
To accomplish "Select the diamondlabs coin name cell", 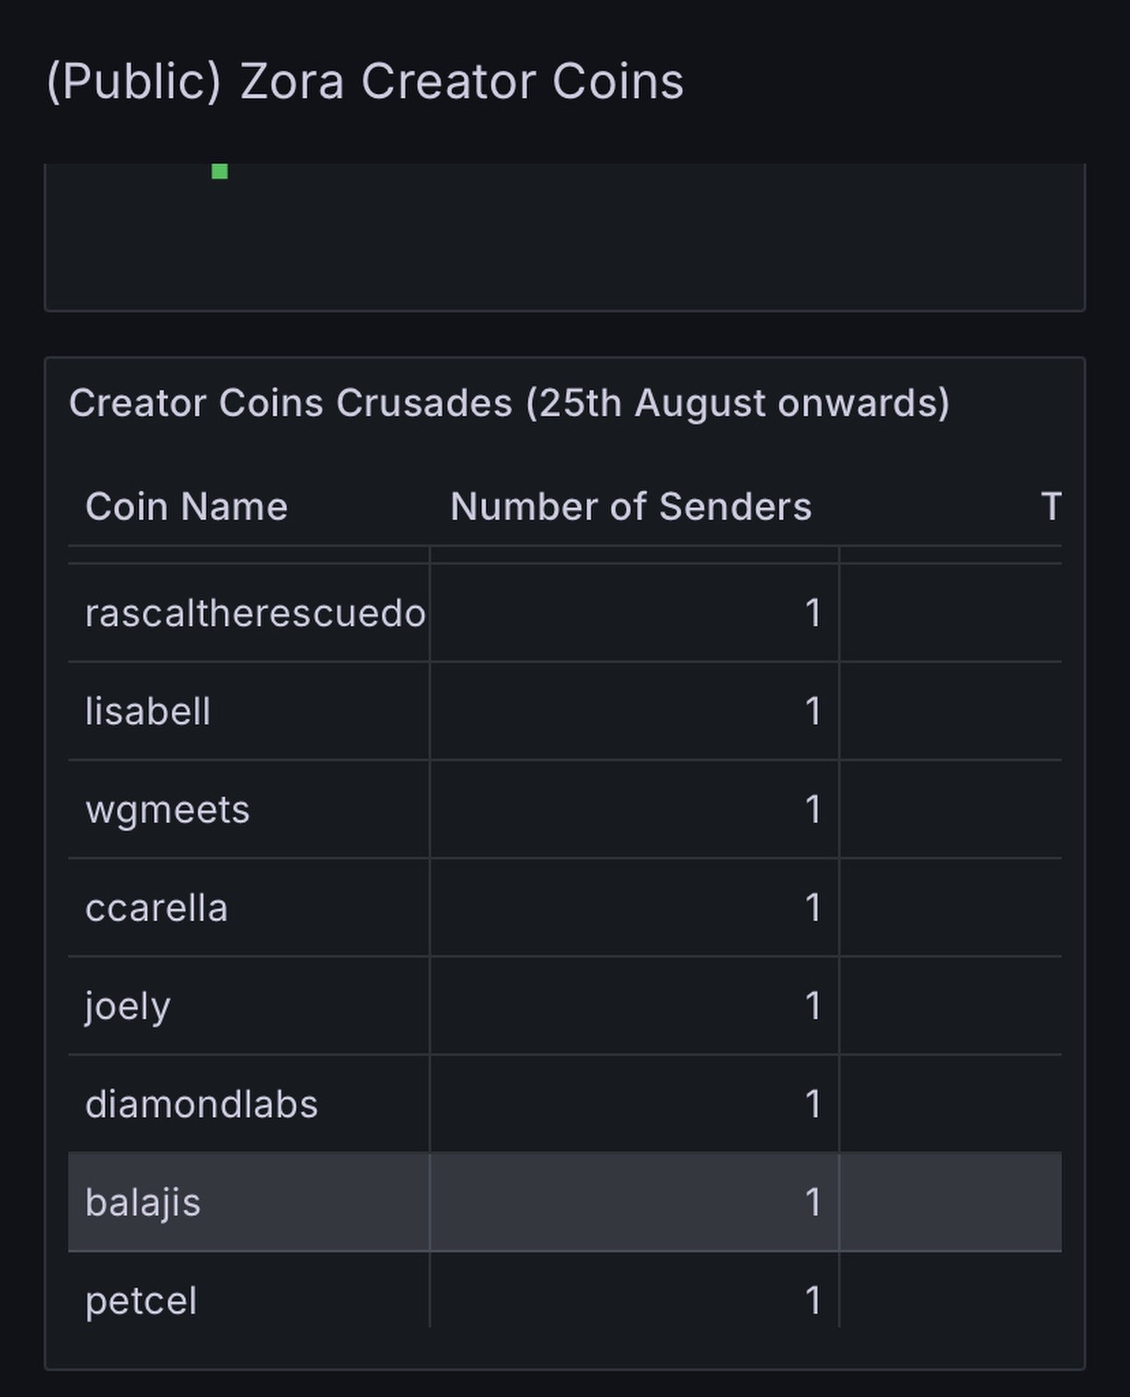I will (201, 1105).
